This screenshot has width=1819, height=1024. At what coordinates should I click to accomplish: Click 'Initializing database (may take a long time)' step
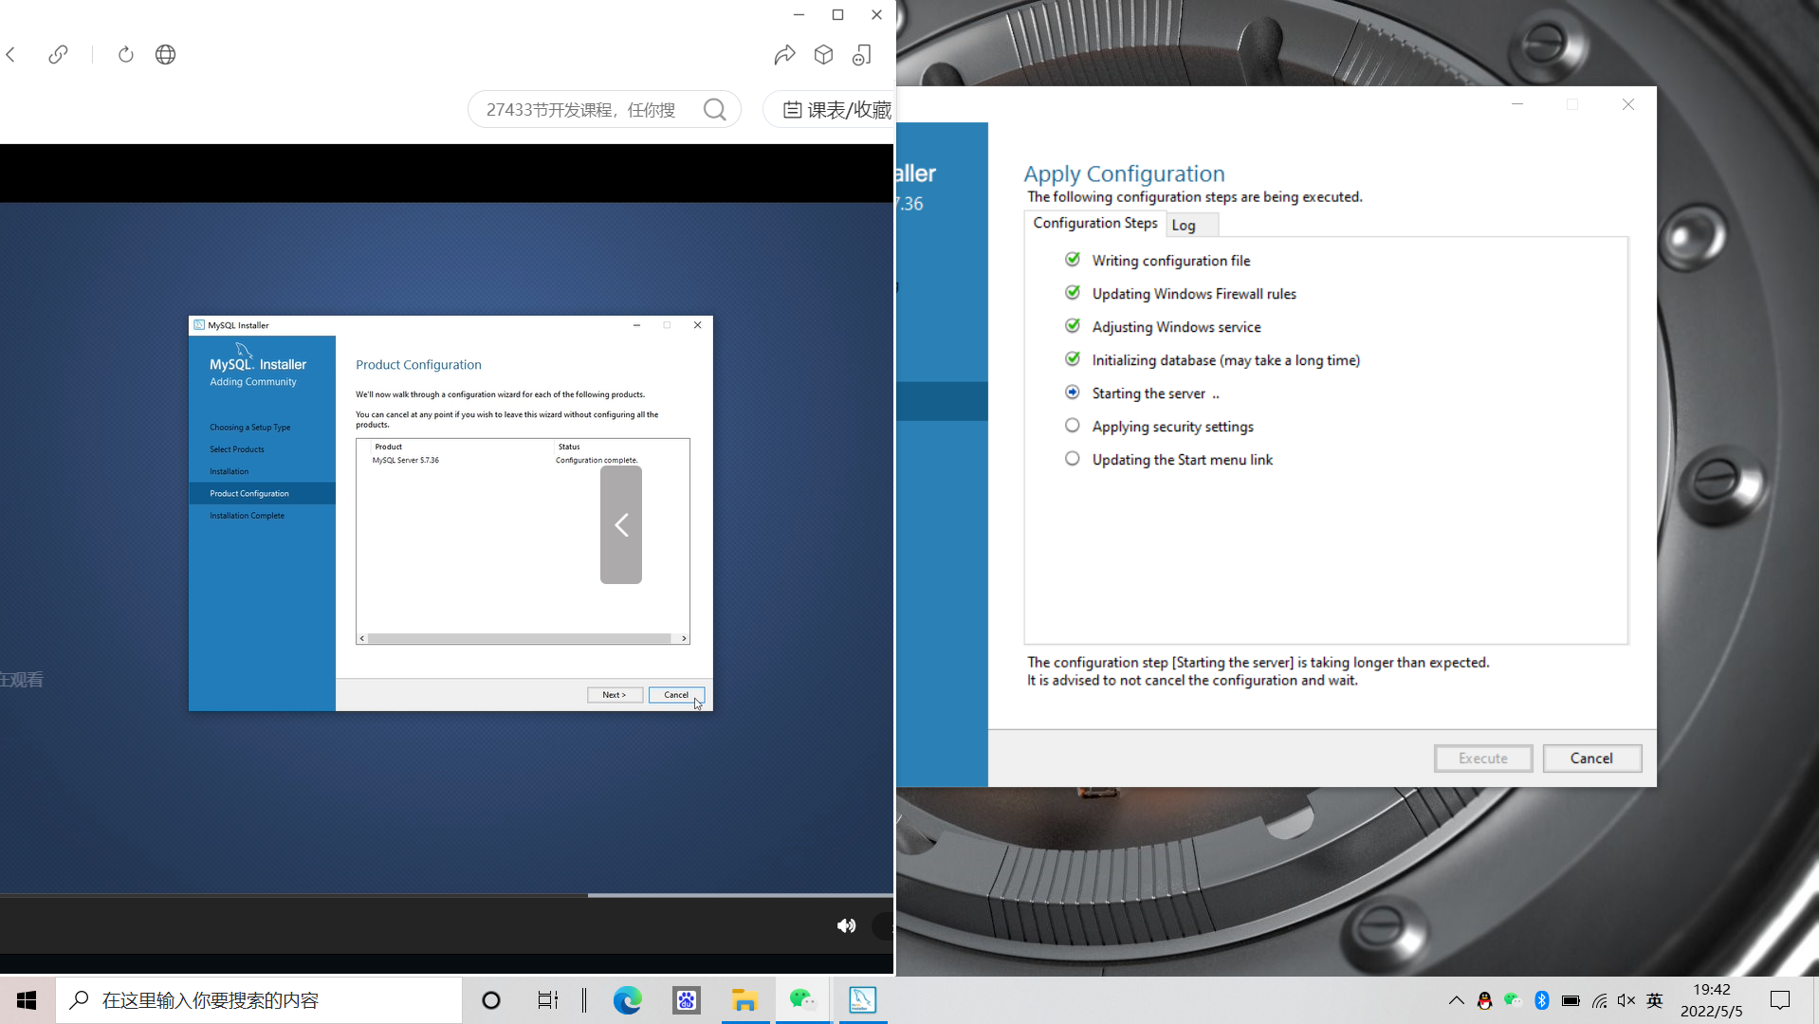[1226, 360]
